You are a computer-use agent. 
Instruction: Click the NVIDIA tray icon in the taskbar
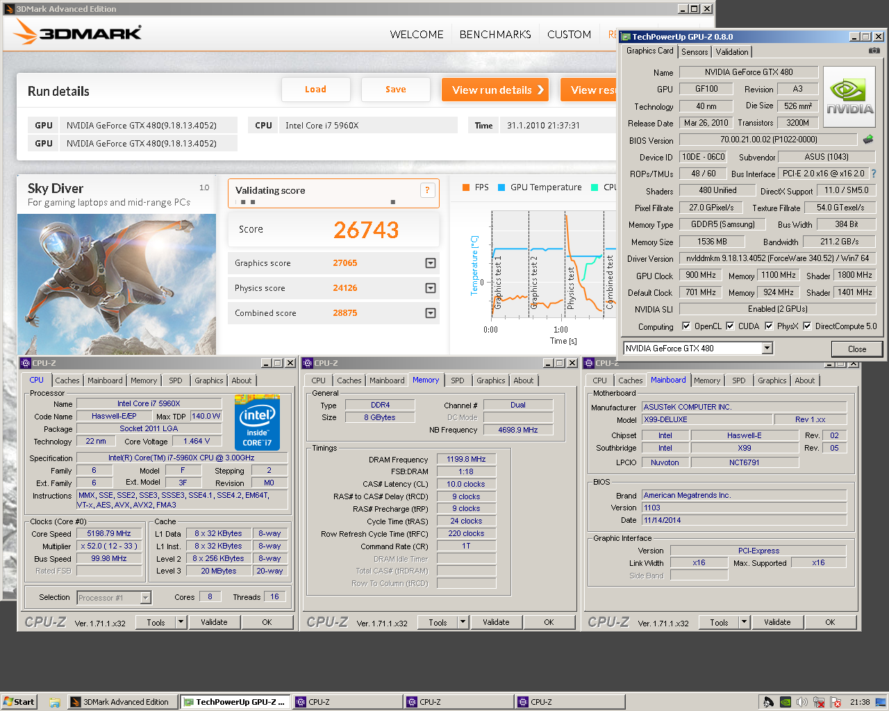point(785,702)
